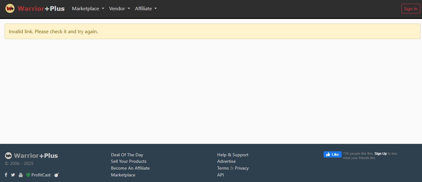Go to Become An Affiliate link

[130, 168]
